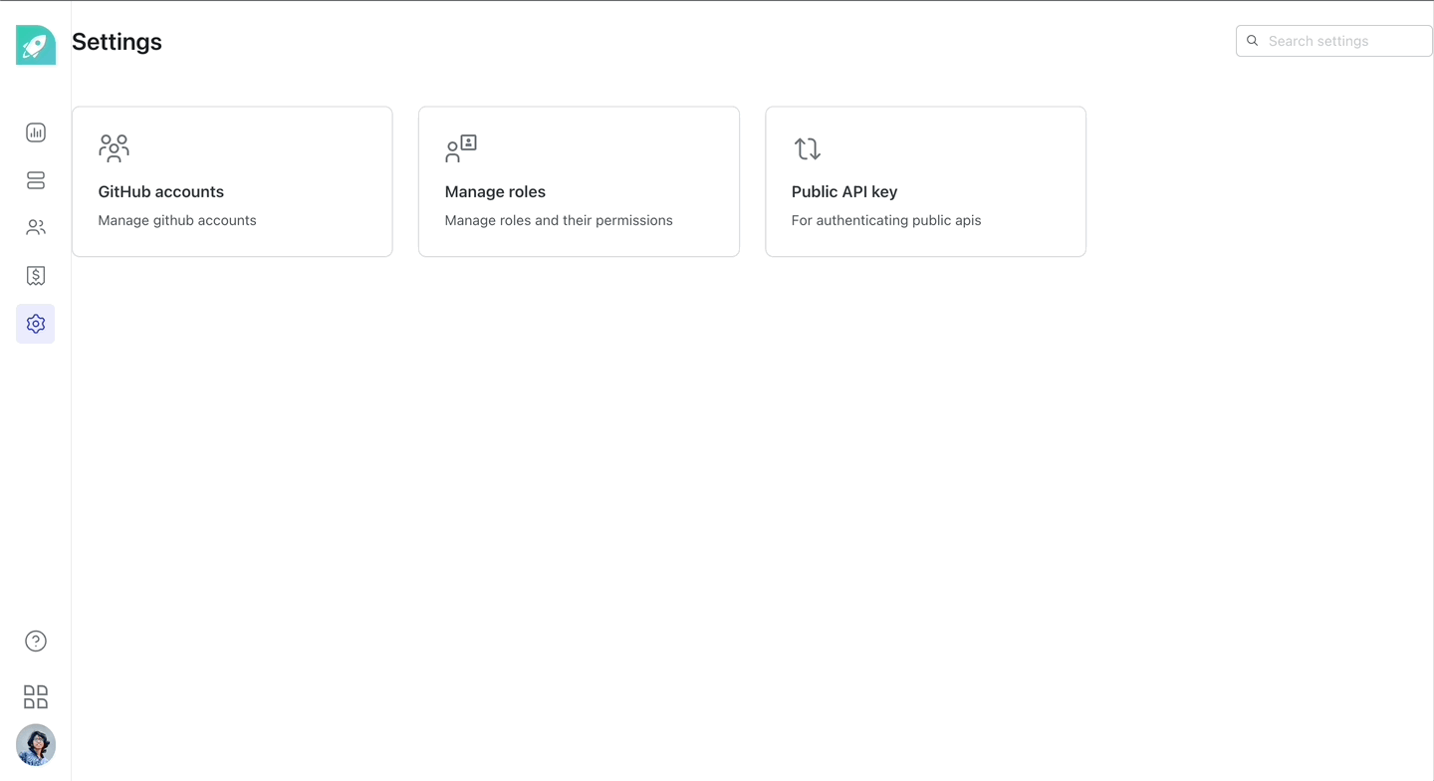Open the help question mark icon
Image resolution: width=1434 pixels, height=781 pixels.
tap(36, 642)
